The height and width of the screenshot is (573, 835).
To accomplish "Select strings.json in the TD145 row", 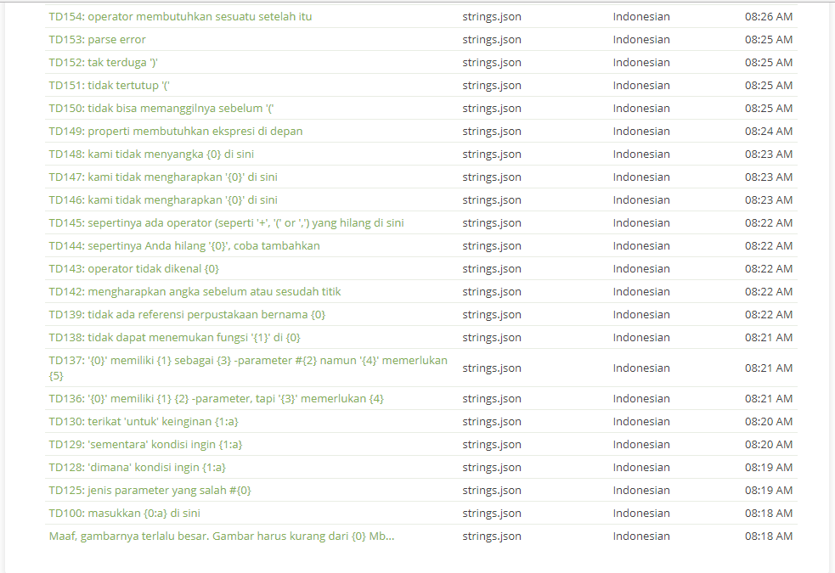I will coord(492,222).
